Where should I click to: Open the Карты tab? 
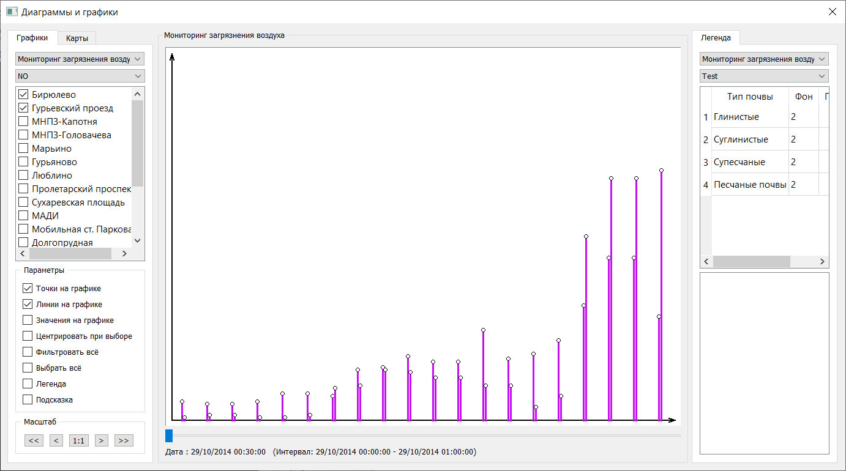(77, 38)
